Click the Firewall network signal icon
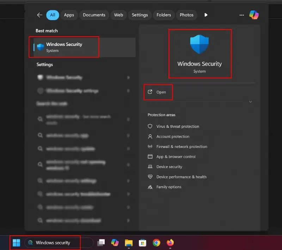 [x=150, y=147]
